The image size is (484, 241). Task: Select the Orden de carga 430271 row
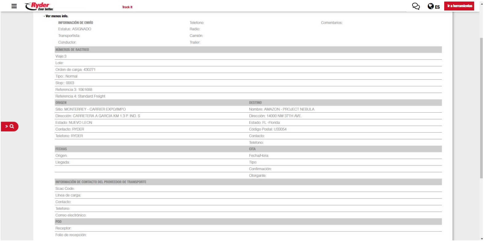pos(76,70)
